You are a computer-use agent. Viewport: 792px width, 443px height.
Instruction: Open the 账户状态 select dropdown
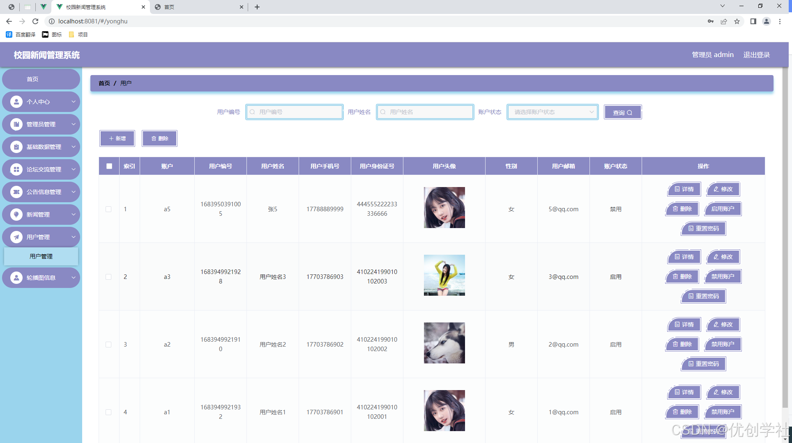pos(553,112)
